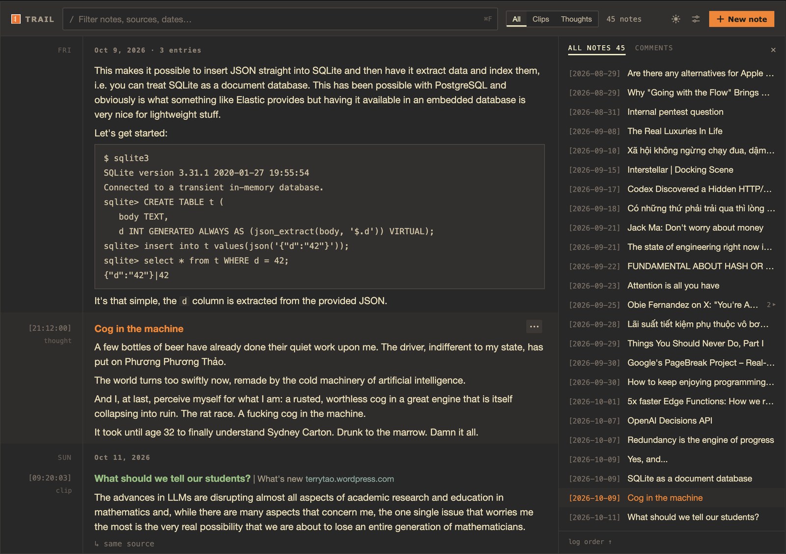Image resolution: width=786 pixels, height=554 pixels.
Task: Focus the filter notes search field
Action: pos(280,19)
